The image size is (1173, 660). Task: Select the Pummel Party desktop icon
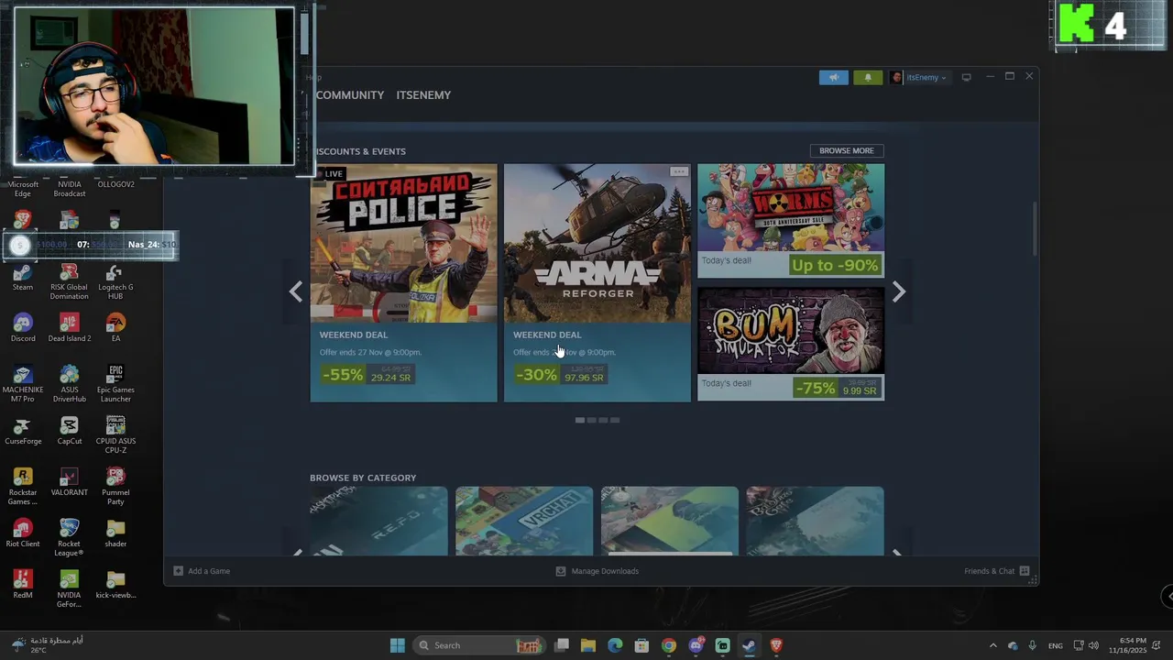click(115, 487)
